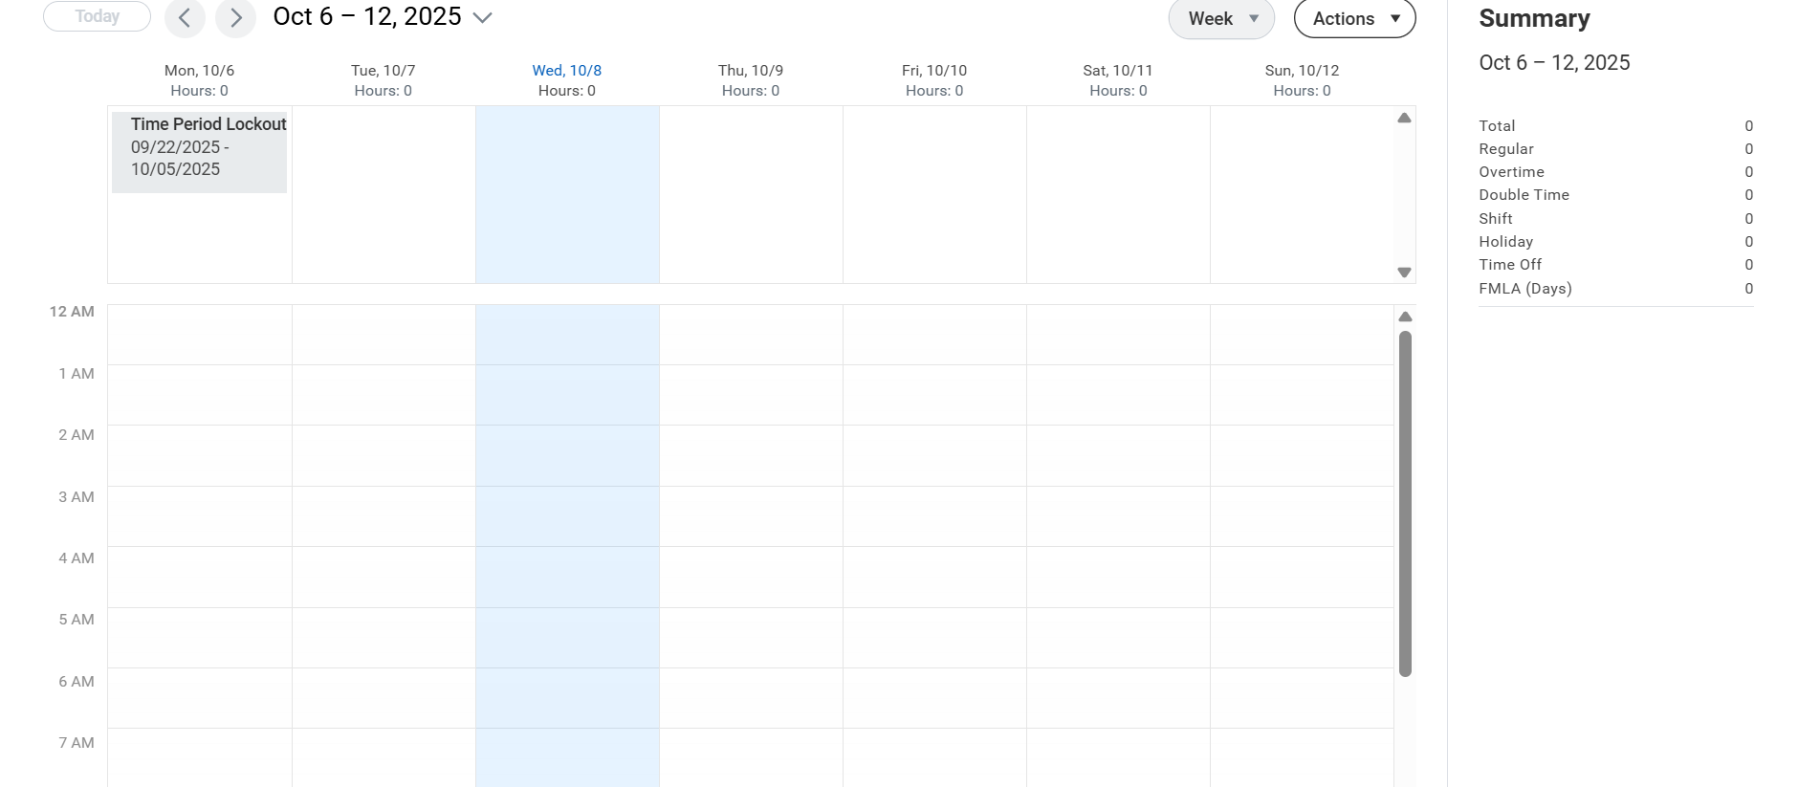Click Thursday's all-day event cell

[x=751, y=194]
